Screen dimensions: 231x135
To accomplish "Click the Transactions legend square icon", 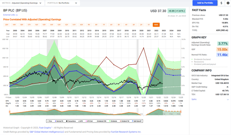I will pos(67,121).
